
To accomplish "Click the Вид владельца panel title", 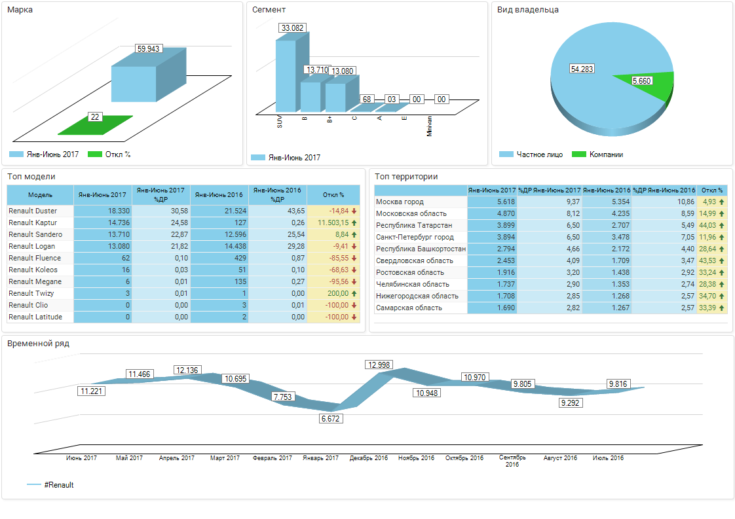I will (528, 10).
